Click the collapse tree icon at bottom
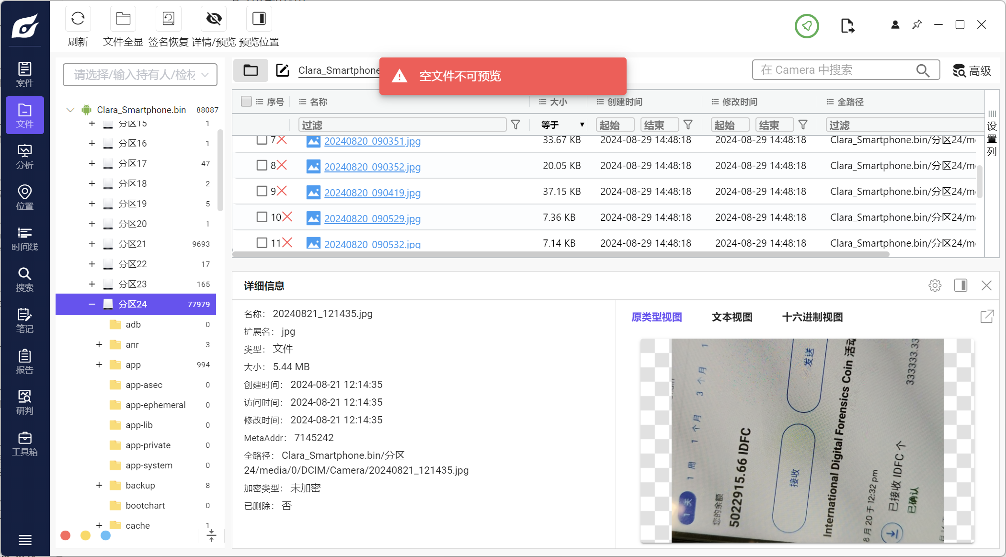This screenshot has width=1006, height=557. pos(211,535)
